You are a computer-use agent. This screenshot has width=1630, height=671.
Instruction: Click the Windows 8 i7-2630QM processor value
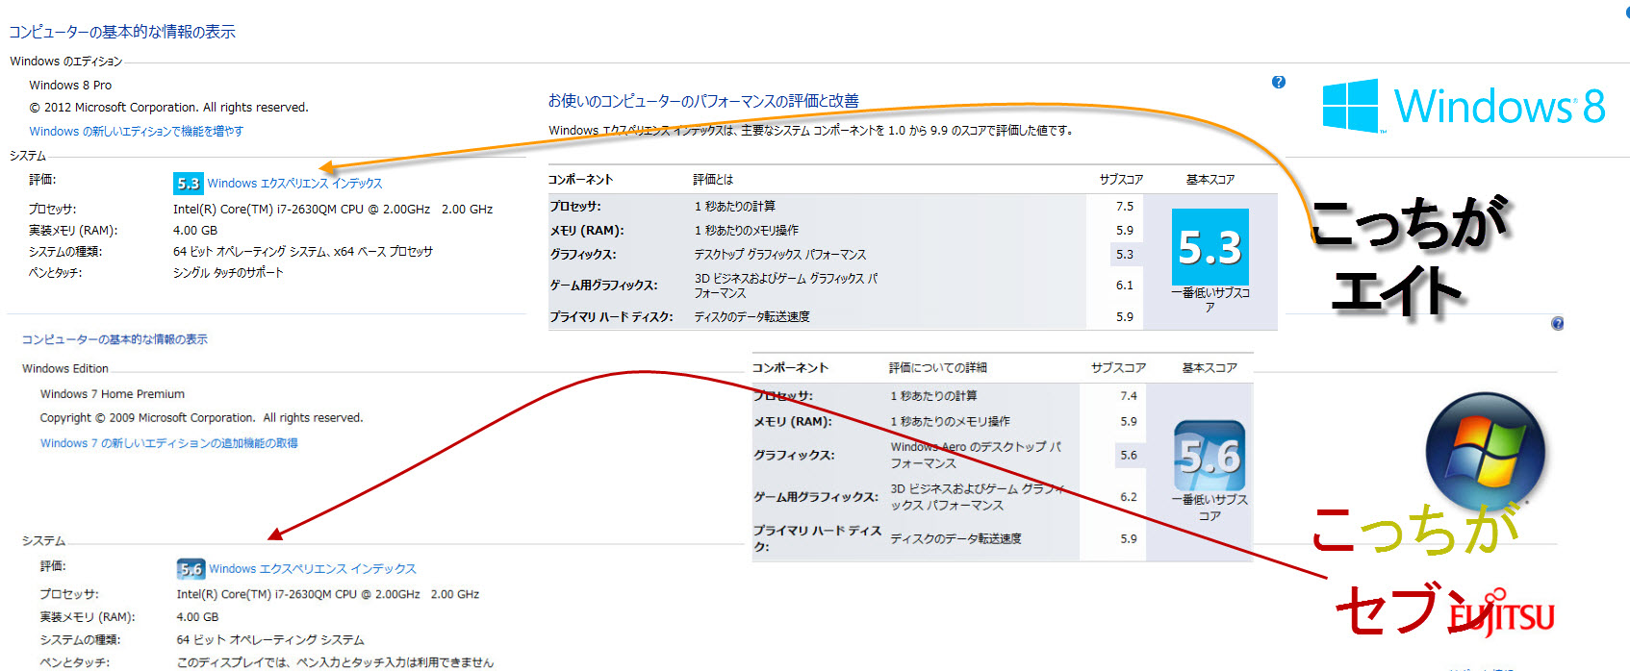pyautogui.click(x=333, y=210)
